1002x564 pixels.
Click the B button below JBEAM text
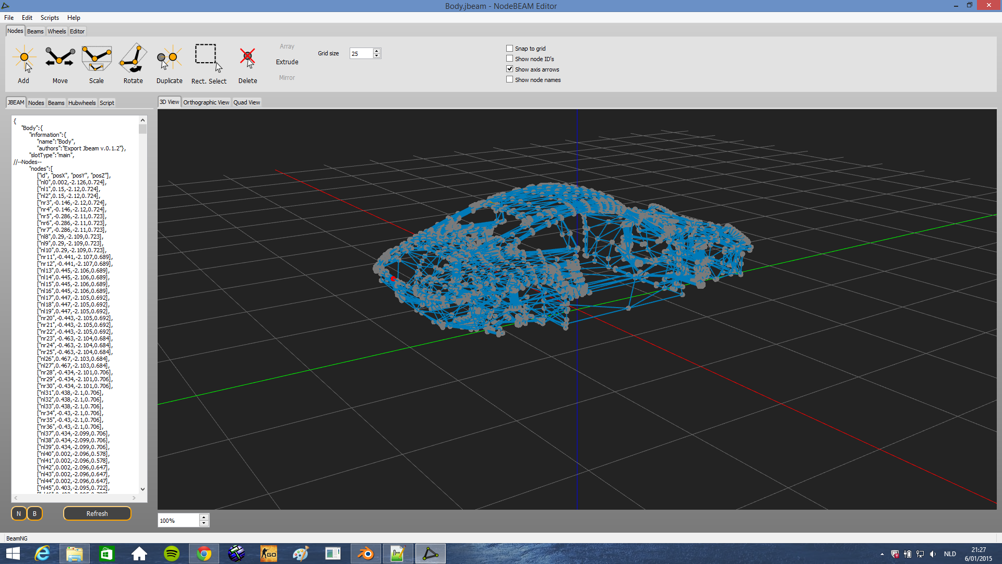[x=34, y=513]
